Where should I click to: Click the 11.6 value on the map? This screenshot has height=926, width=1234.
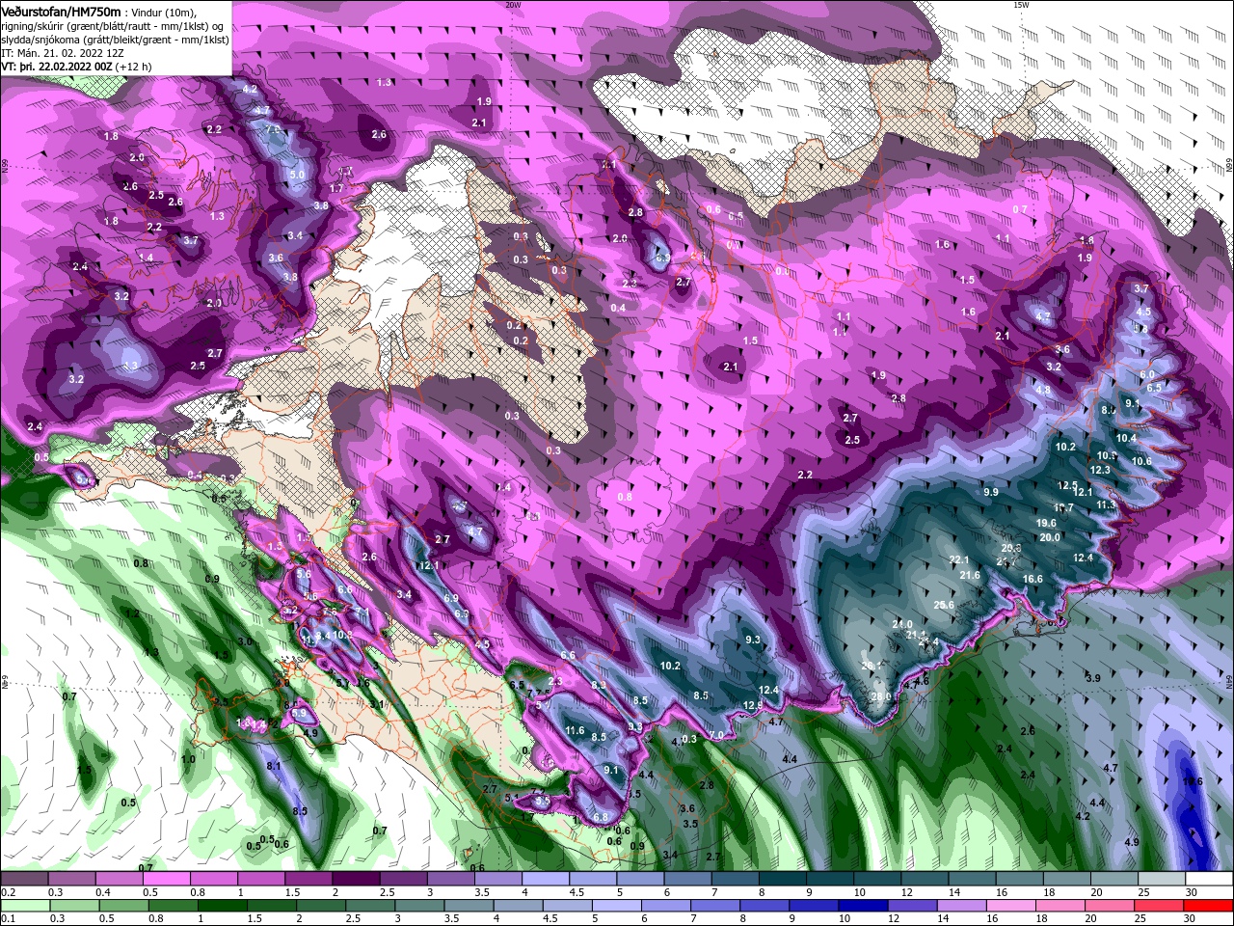click(576, 730)
